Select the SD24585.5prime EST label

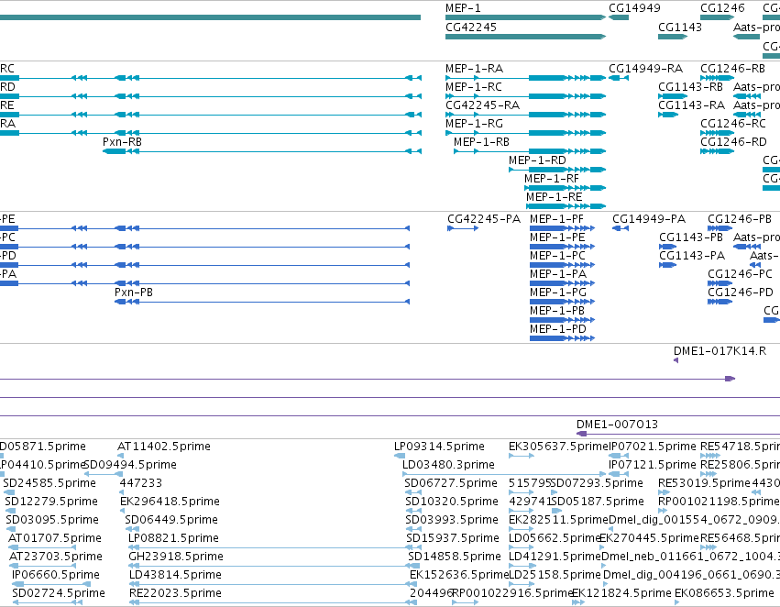pyautogui.click(x=49, y=483)
